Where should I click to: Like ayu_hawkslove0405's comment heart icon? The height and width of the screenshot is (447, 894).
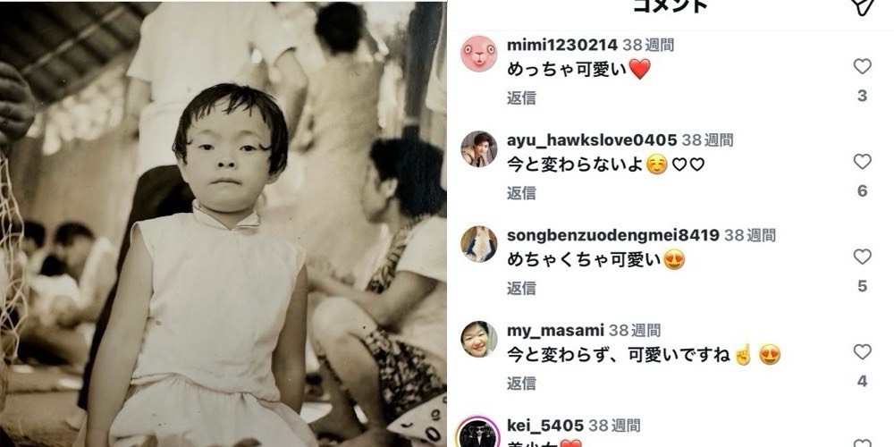(x=862, y=162)
